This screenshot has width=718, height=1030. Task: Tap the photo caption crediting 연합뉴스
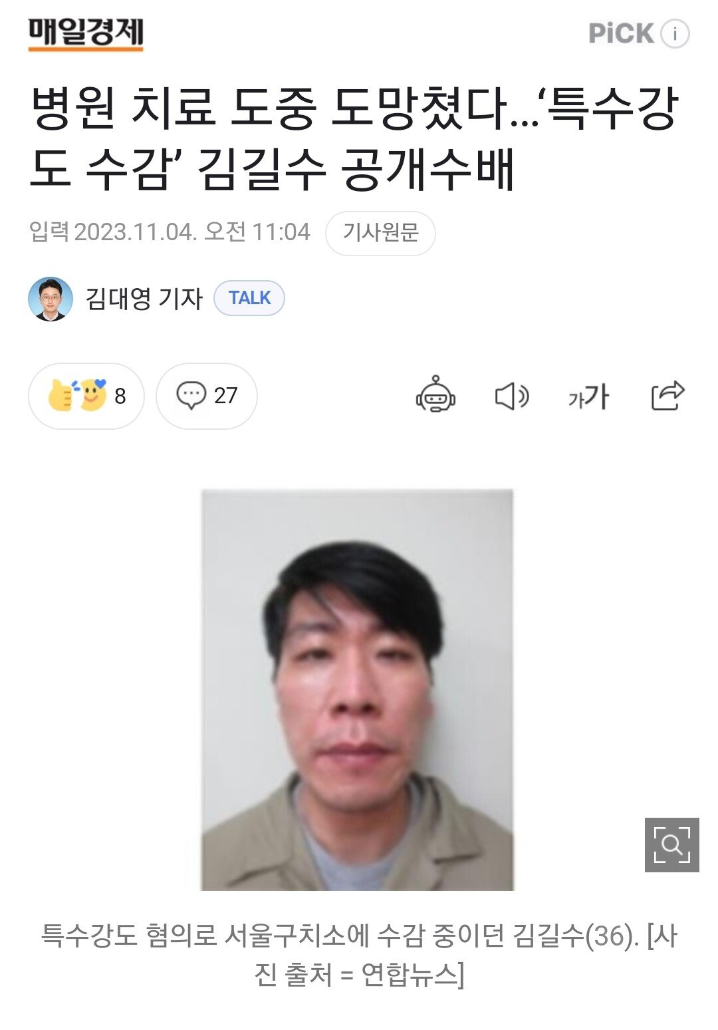[359, 955]
